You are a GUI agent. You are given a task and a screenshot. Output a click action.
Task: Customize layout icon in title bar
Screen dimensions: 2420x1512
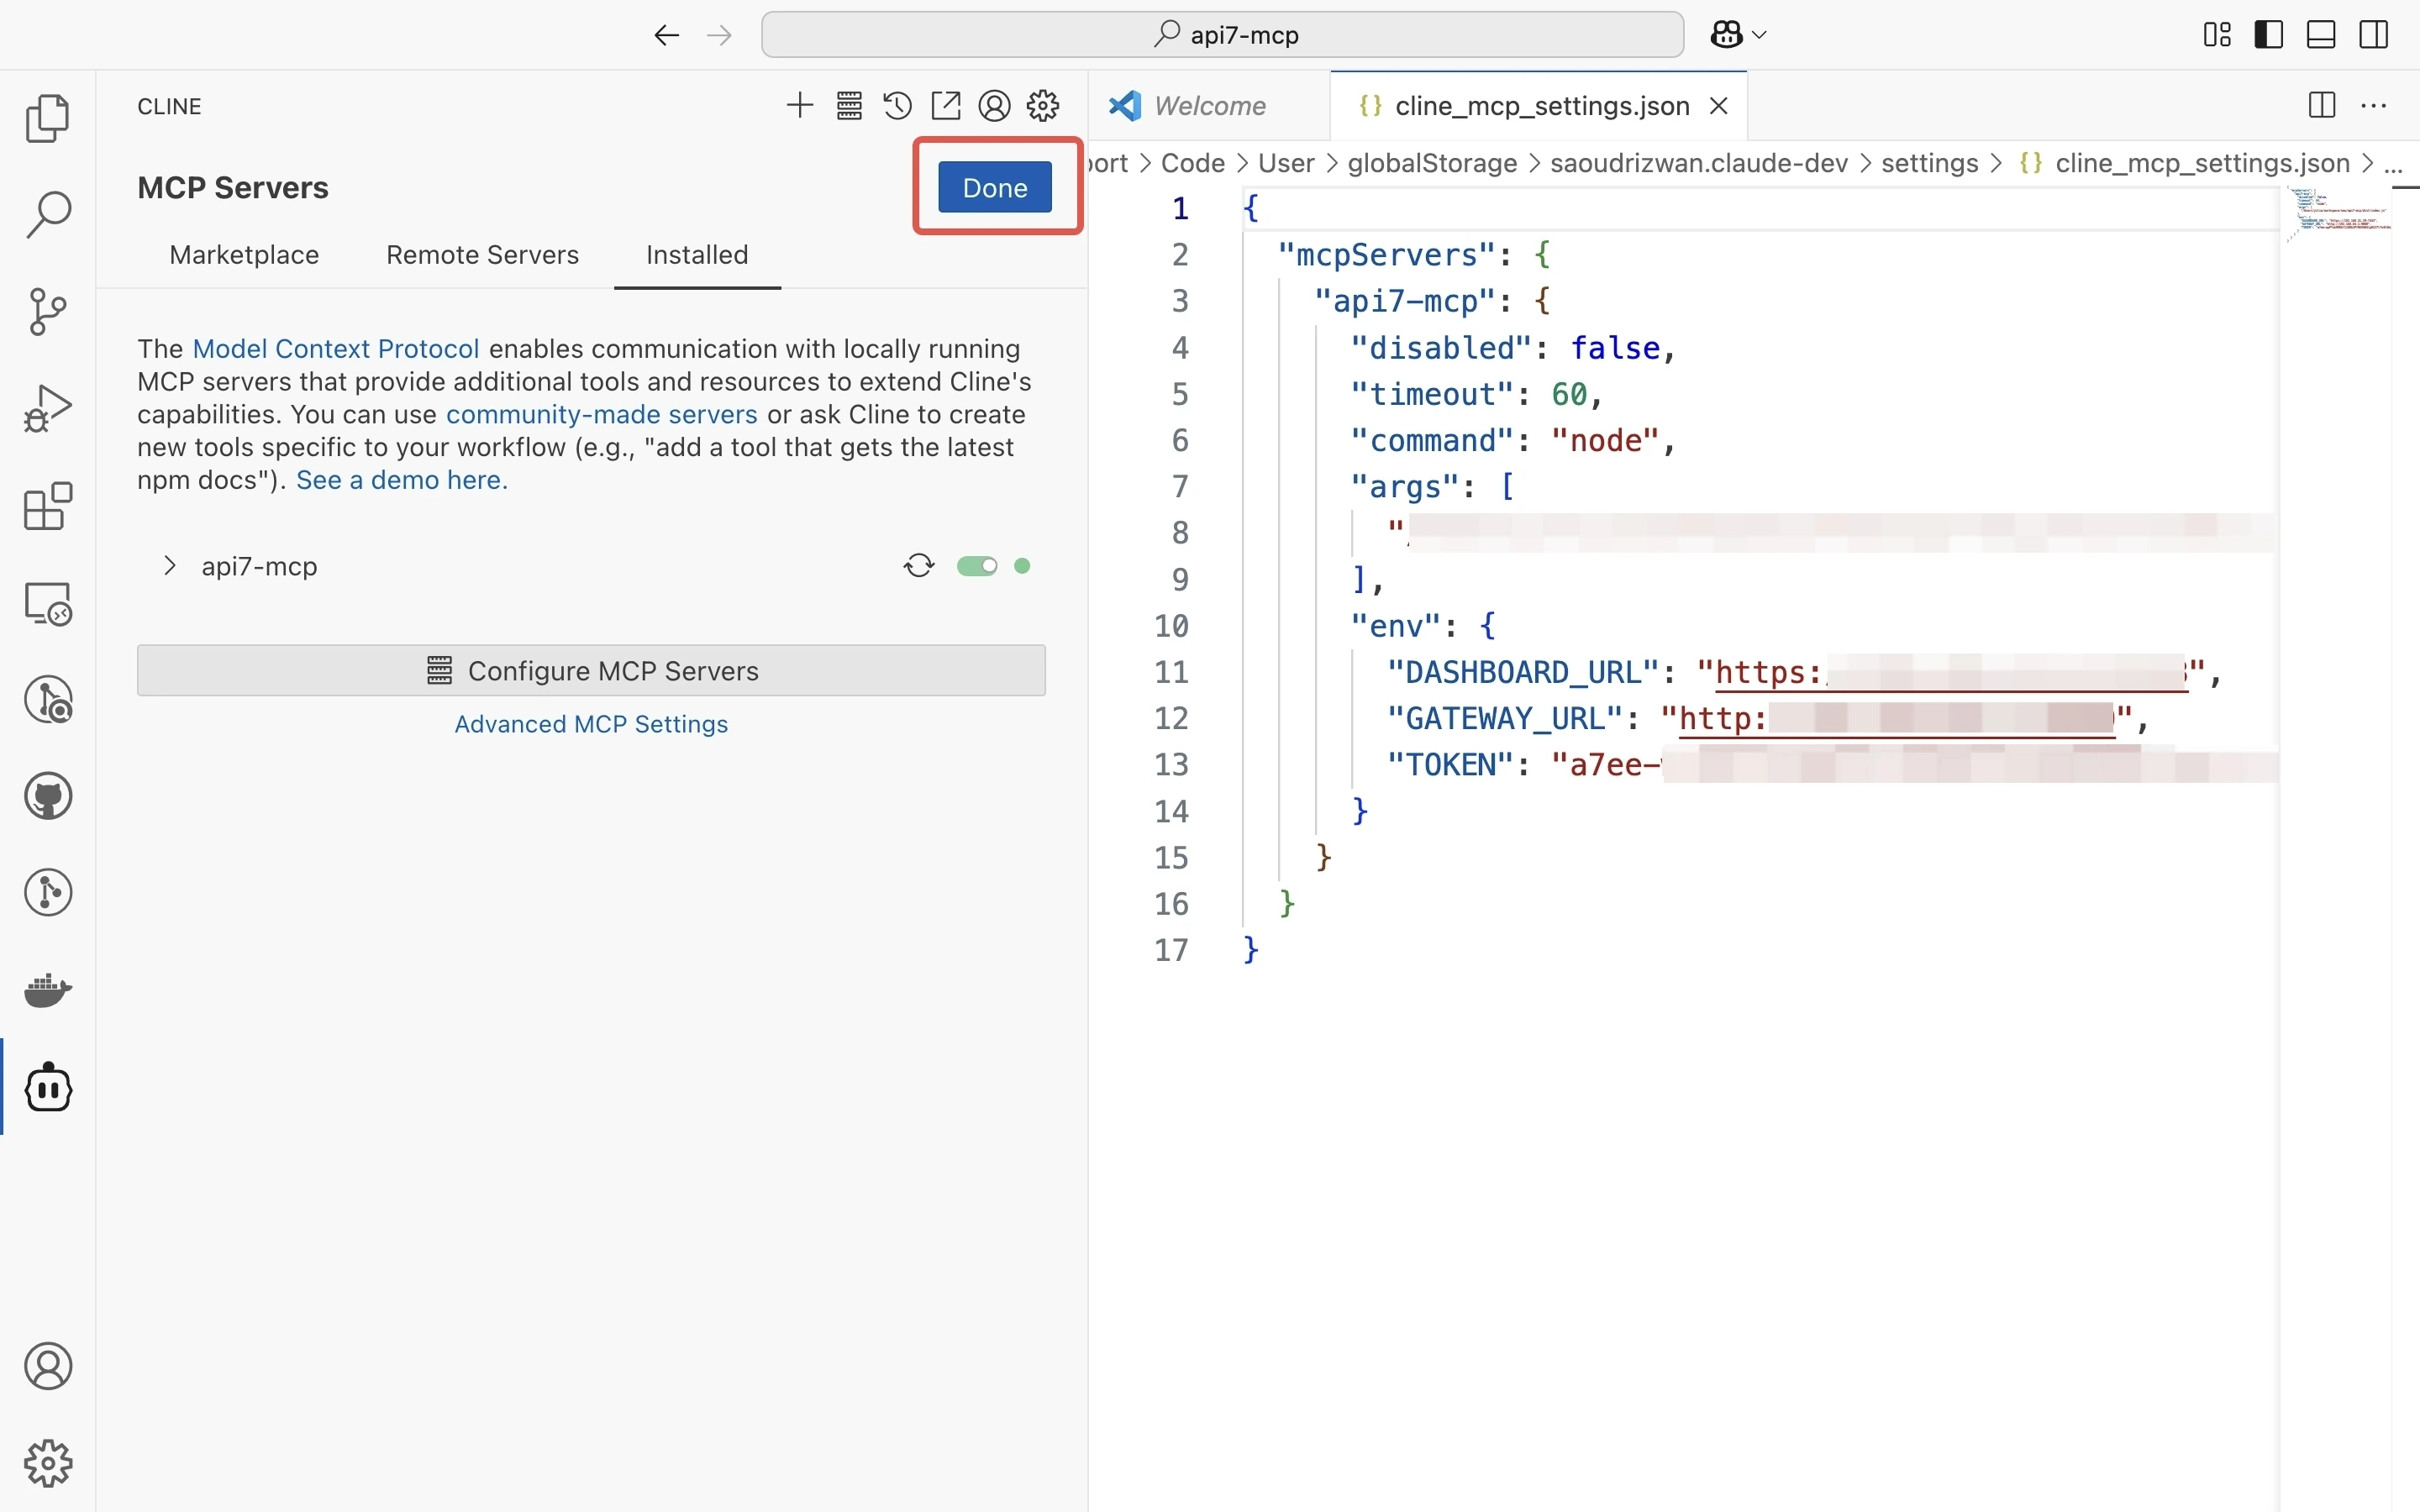[x=2217, y=35]
